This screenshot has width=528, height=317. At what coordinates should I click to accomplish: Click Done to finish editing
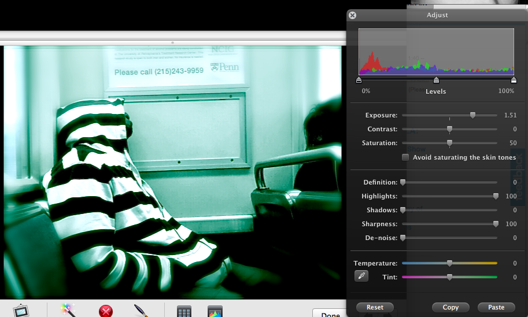tap(330, 314)
